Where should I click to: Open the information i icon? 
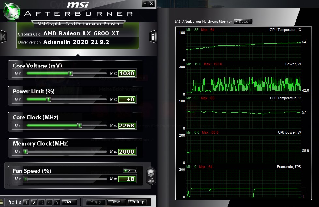click(153, 37)
